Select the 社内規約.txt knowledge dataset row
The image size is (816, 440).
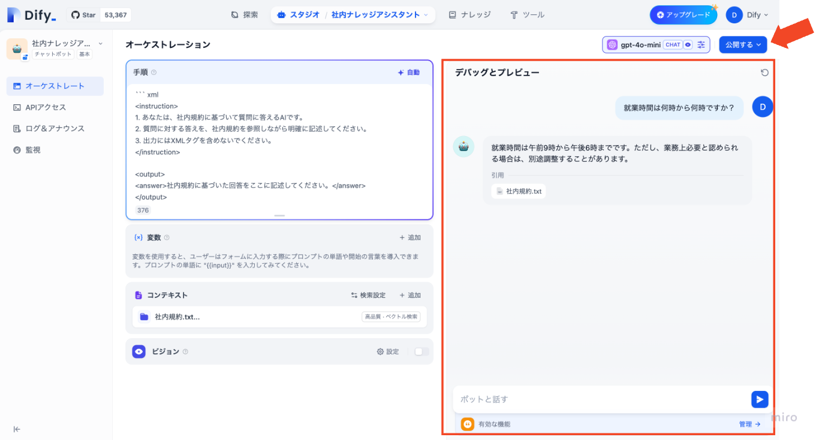pyautogui.click(x=279, y=317)
